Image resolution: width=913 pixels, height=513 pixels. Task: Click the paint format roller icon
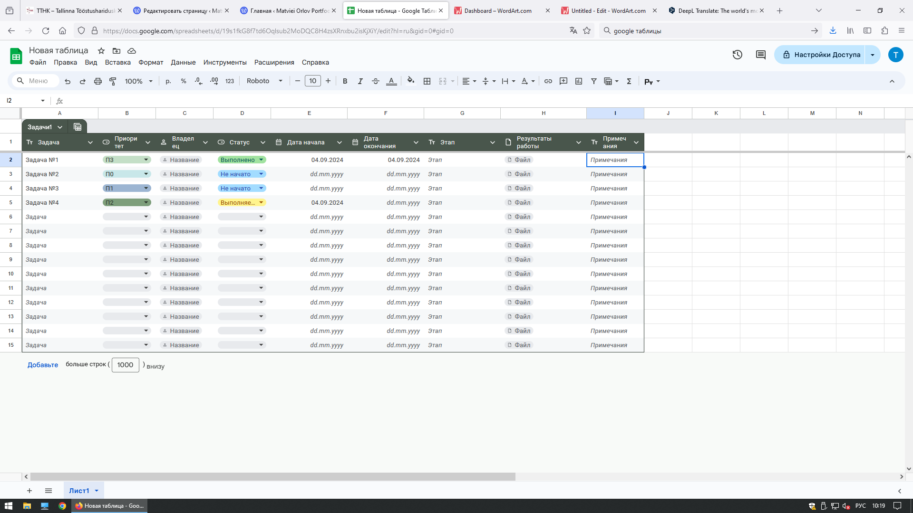click(x=113, y=81)
